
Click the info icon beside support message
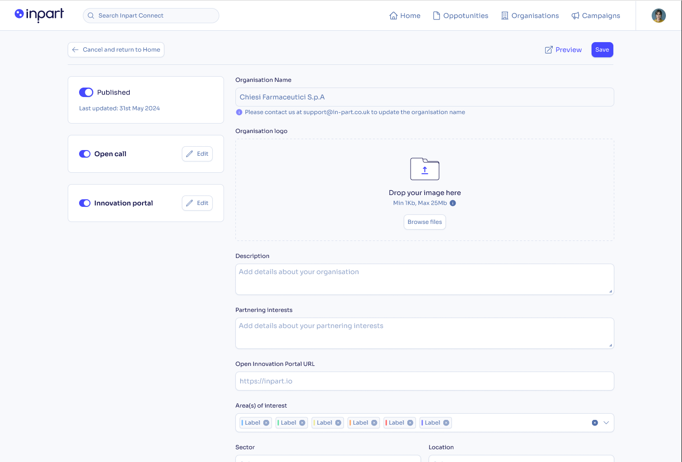pos(239,112)
